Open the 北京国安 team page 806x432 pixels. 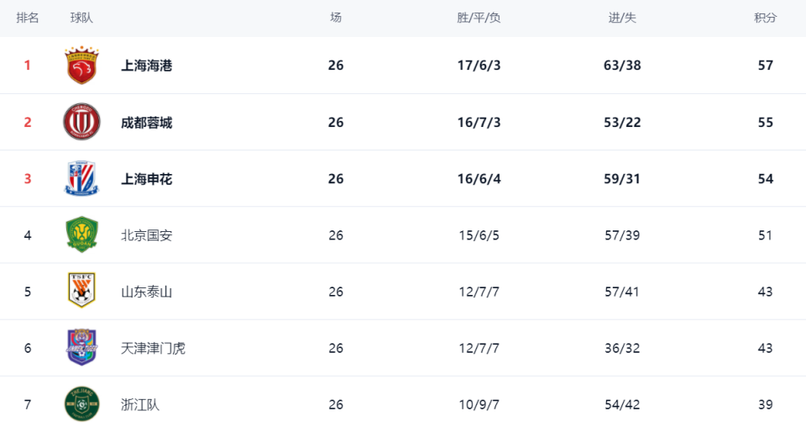click(146, 235)
